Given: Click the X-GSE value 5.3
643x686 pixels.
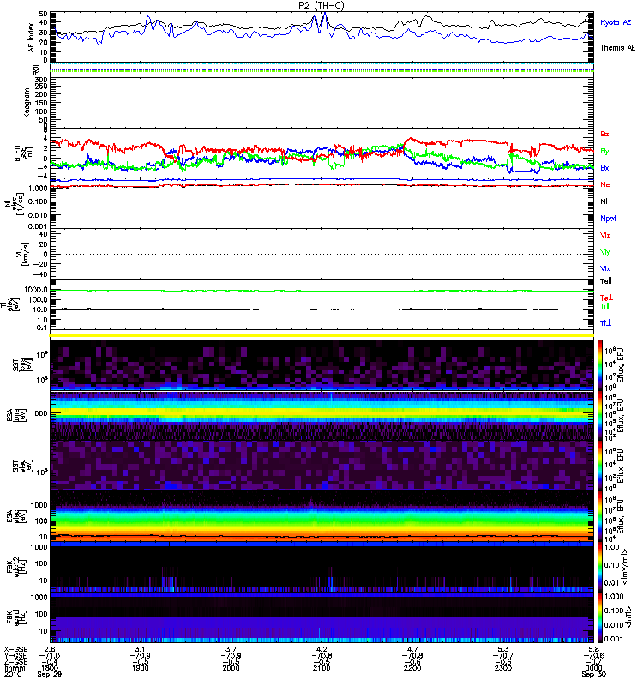Looking at the screenshot, I should pyautogui.click(x=503, y=649).
